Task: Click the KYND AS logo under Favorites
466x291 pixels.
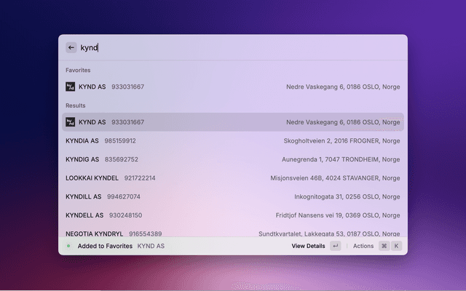Action: 71,87
